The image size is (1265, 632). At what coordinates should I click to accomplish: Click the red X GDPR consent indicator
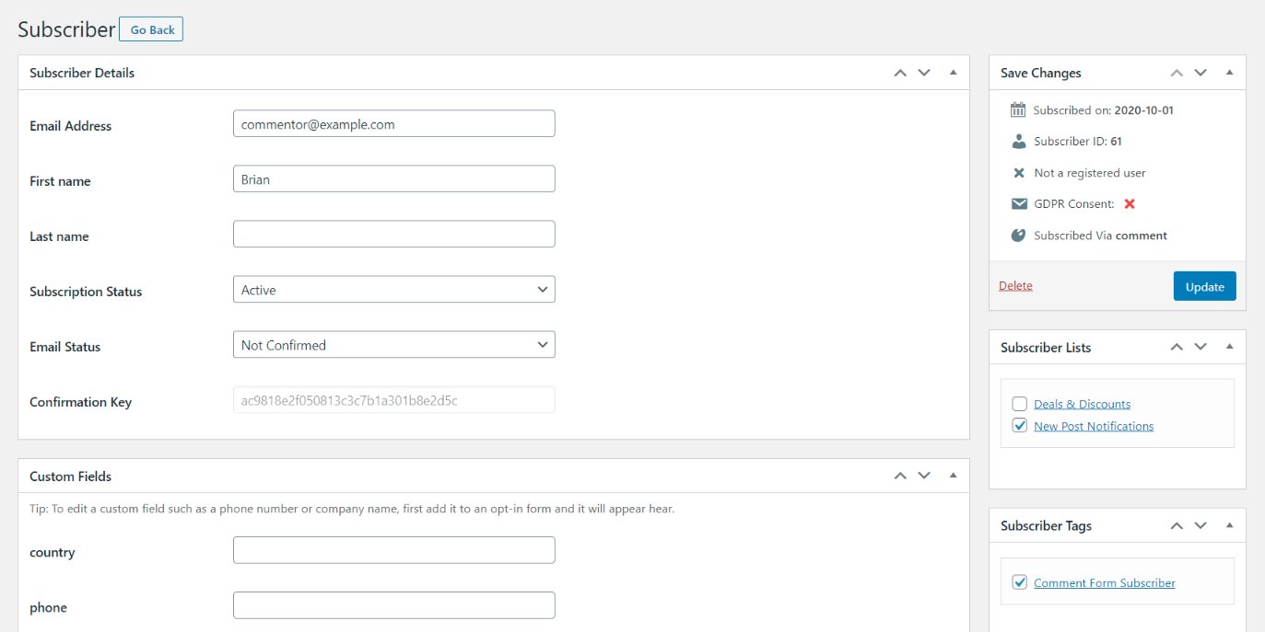[x=1130, y=204]
